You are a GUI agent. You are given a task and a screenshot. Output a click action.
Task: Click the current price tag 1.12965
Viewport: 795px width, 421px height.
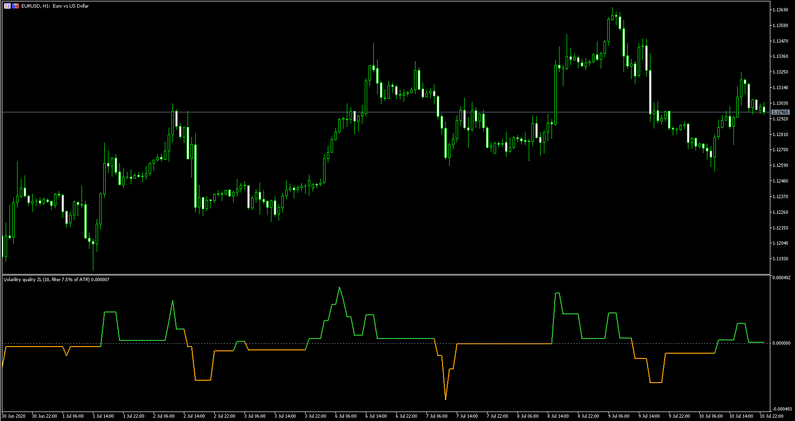pos(780,112)
